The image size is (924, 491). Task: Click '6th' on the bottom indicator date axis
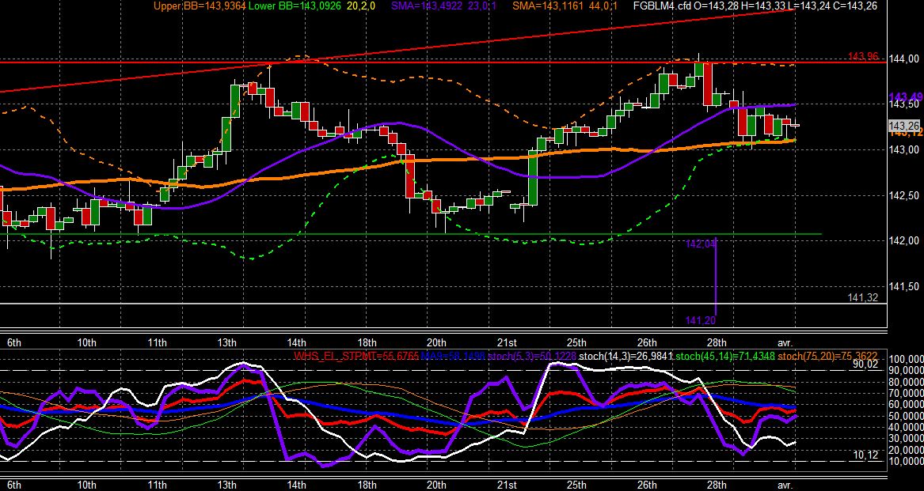click(x=15, y=485)
